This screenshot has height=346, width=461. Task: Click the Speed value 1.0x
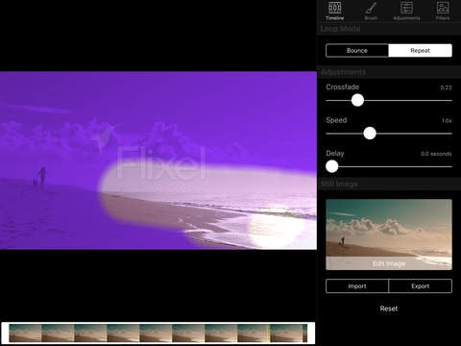(x=447, y=121)
